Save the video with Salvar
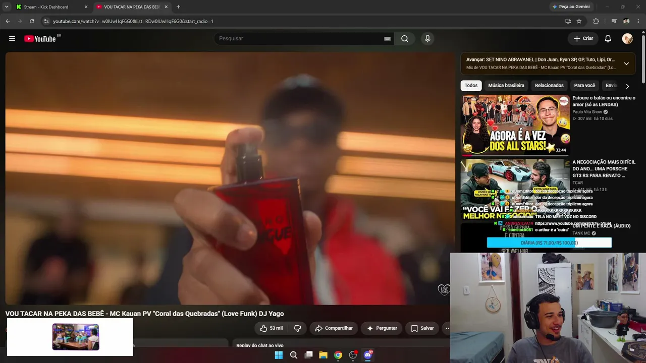Image resolution: width=646 pixels, height=363 pixels. click(x=422, y=328)
